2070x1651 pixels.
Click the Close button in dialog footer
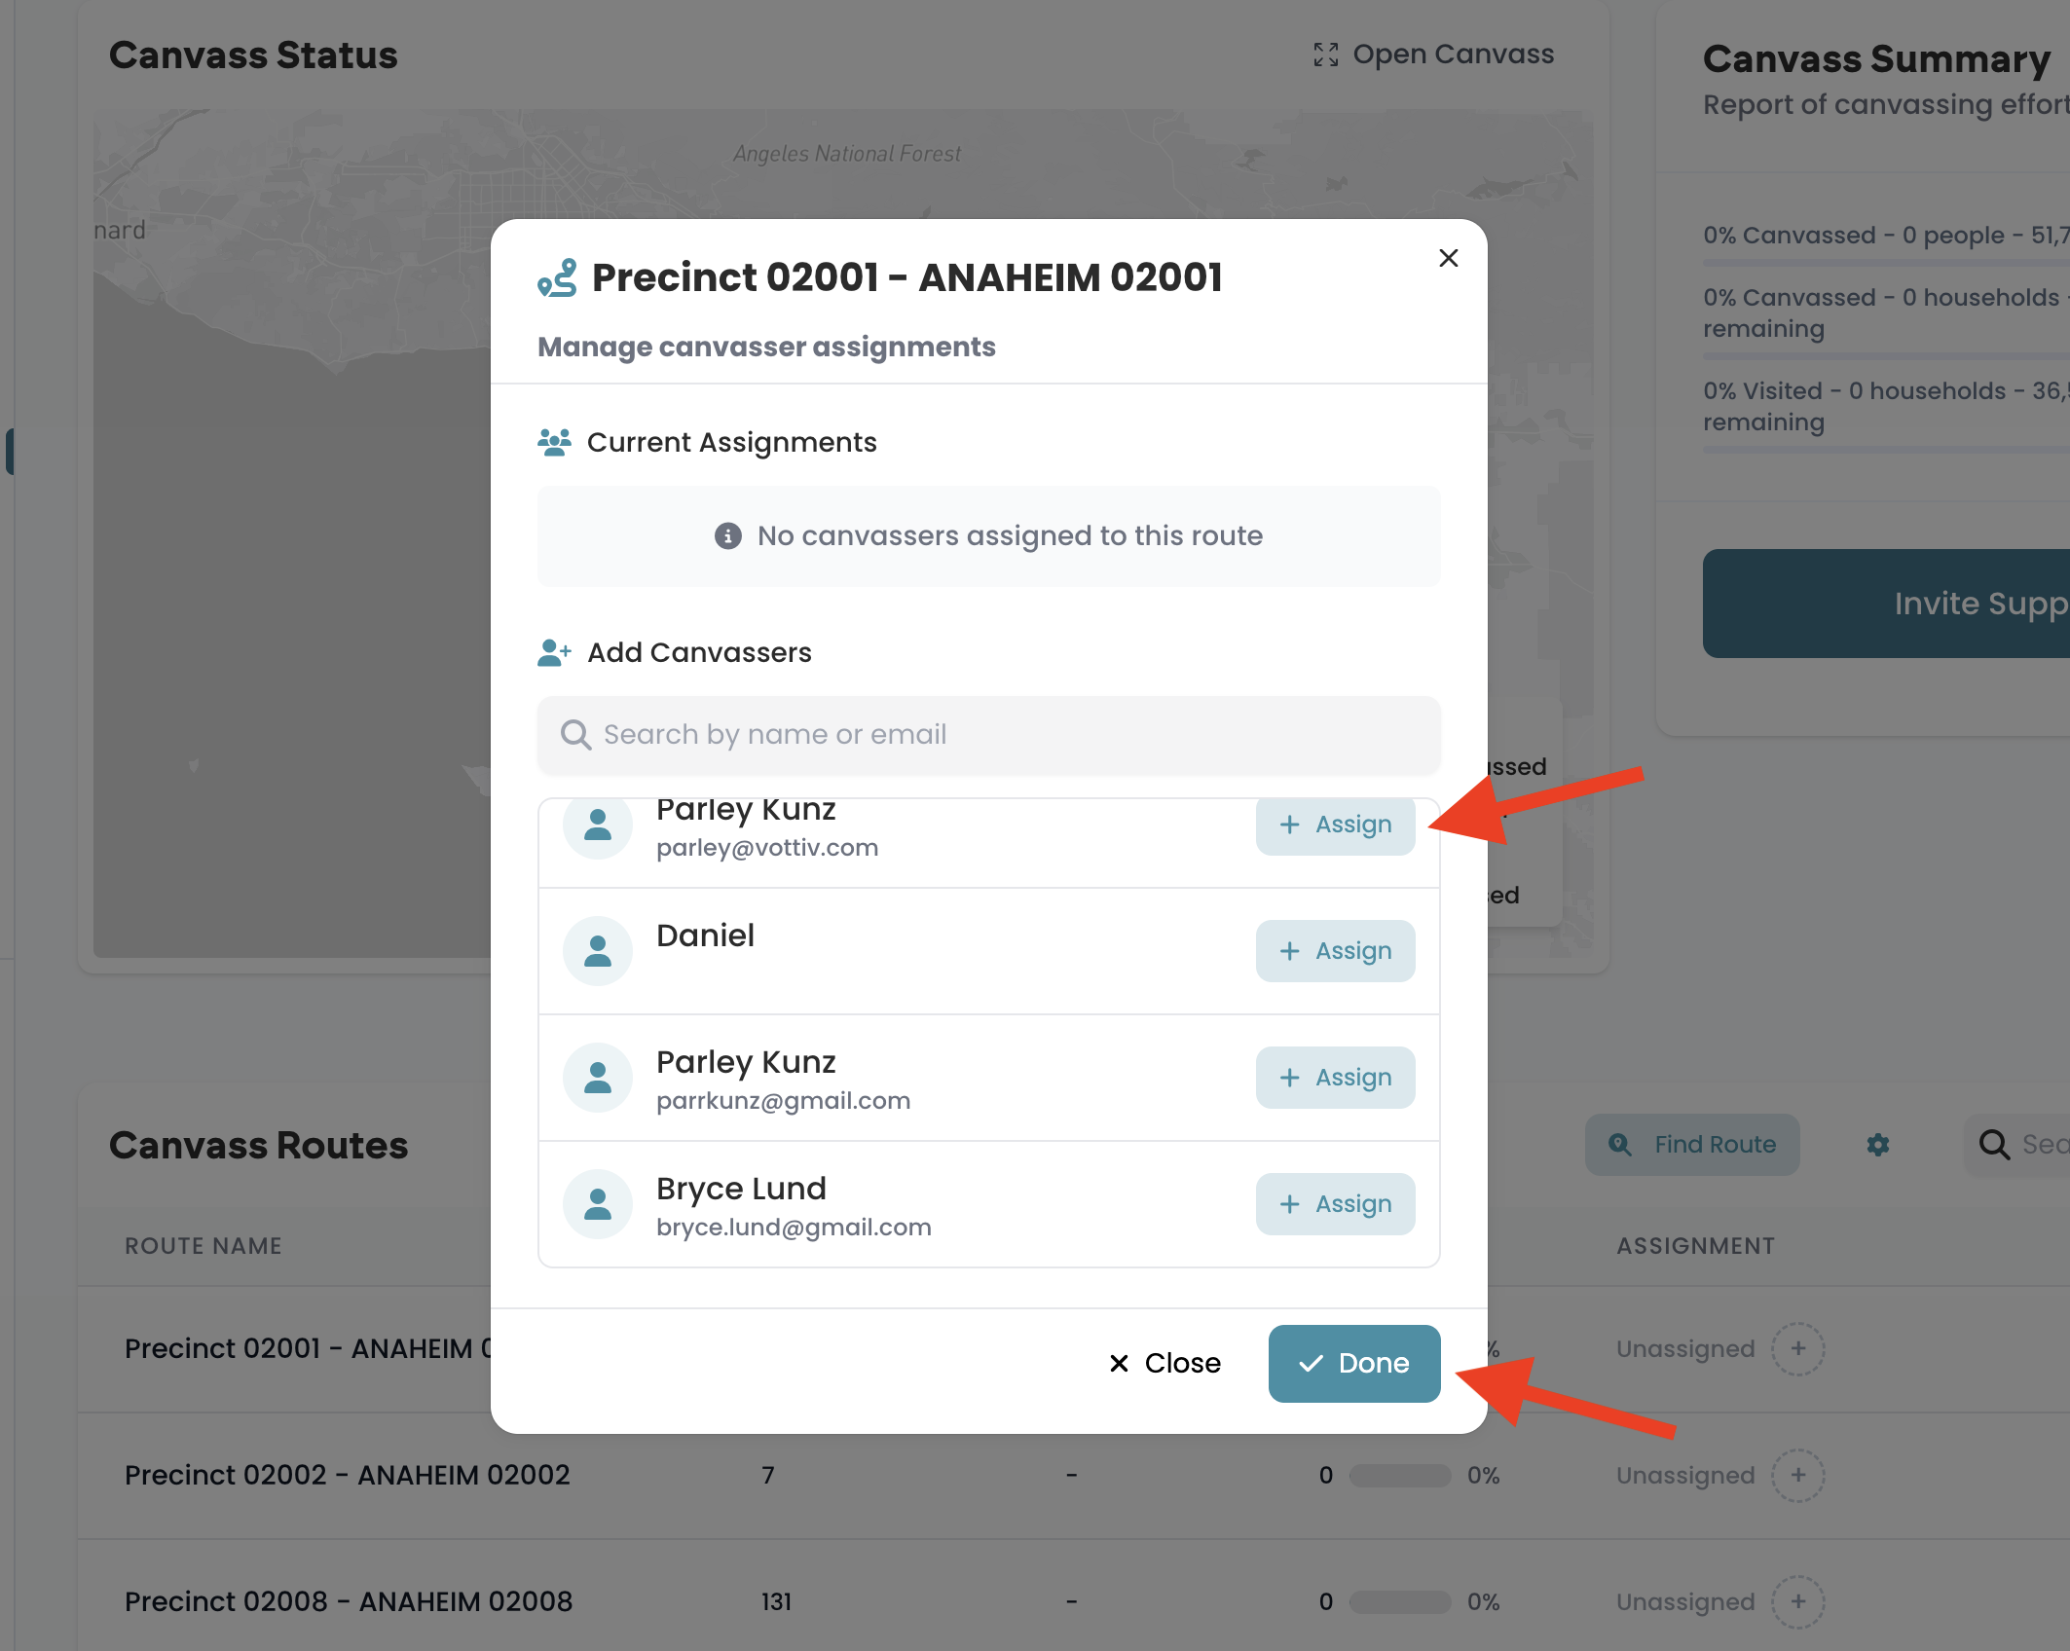pyautogui.click(x=1164, y=1364)
